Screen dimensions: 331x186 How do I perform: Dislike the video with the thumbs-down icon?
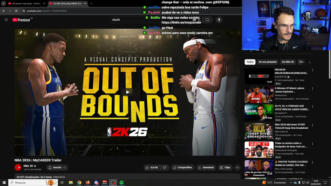pos(164,167)
